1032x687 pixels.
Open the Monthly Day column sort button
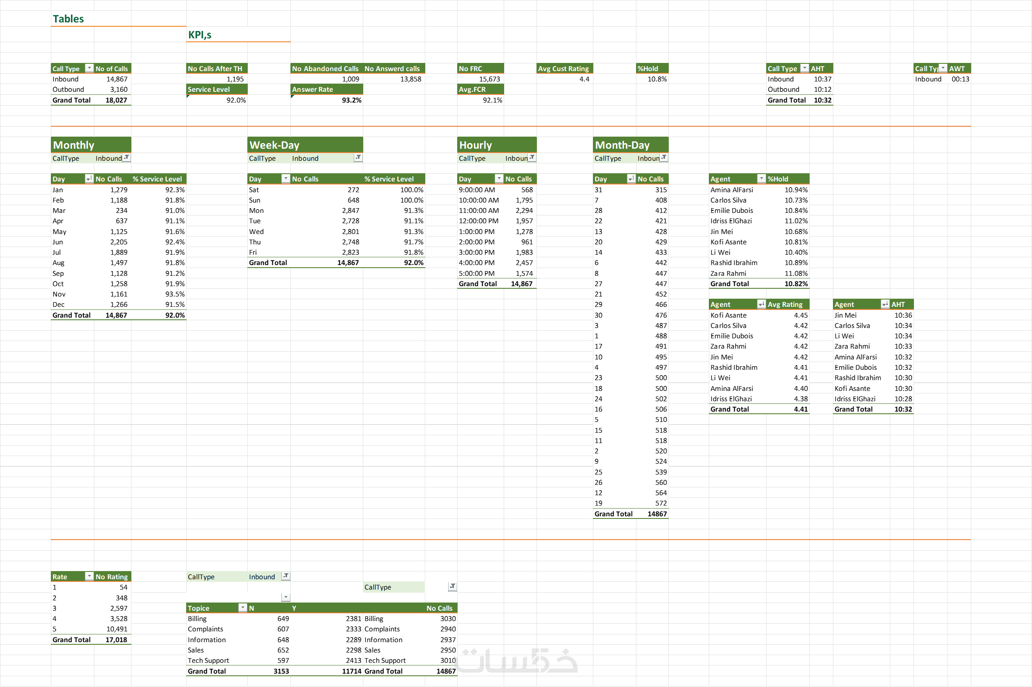point(89,179)
